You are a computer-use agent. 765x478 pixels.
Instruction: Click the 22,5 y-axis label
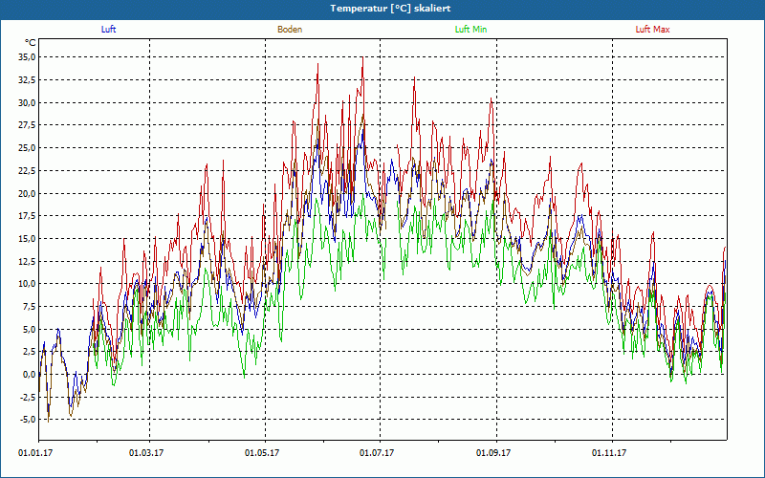[x=27, y=171]
